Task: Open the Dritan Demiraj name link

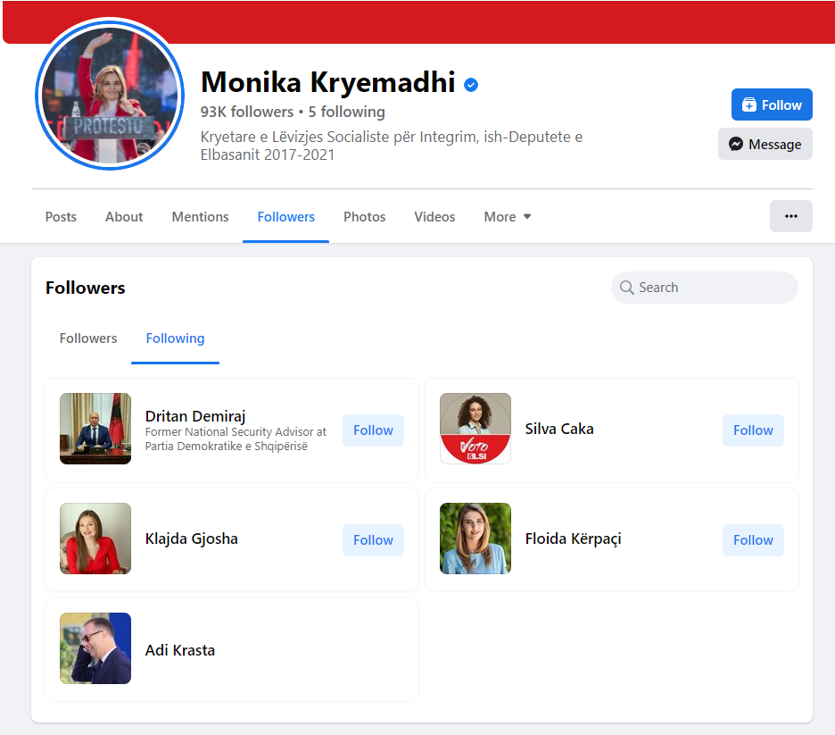Action: [x=195, y=416]
